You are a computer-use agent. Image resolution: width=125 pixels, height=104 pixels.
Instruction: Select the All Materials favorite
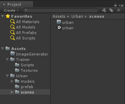click(x=28, y=22)
